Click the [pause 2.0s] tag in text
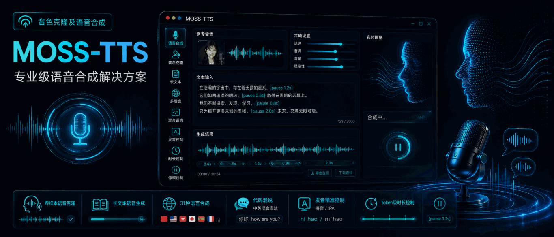The image size is (554, 237). coord(263,111)
